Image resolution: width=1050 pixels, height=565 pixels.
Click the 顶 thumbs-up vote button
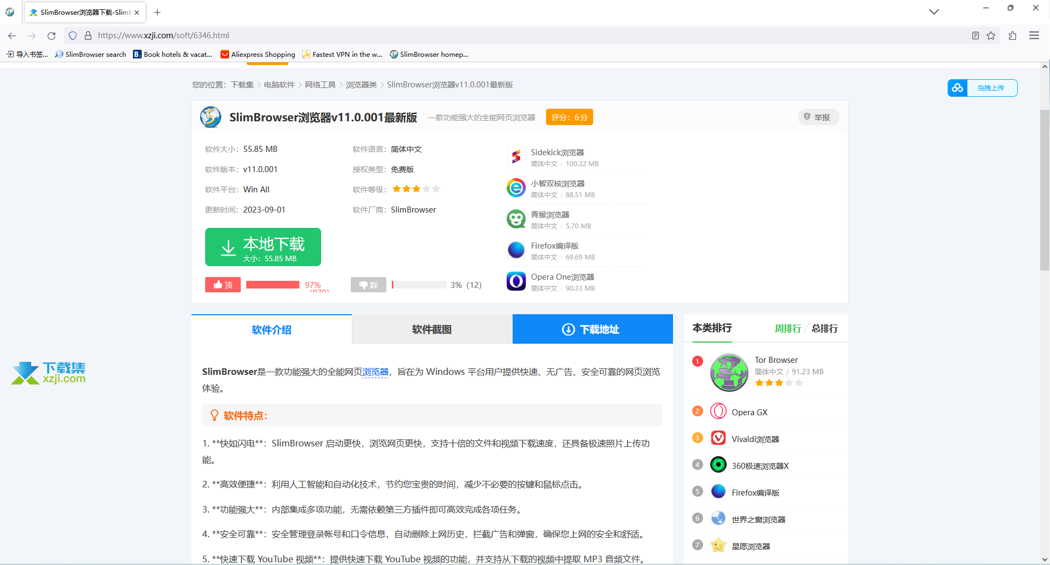223,285
